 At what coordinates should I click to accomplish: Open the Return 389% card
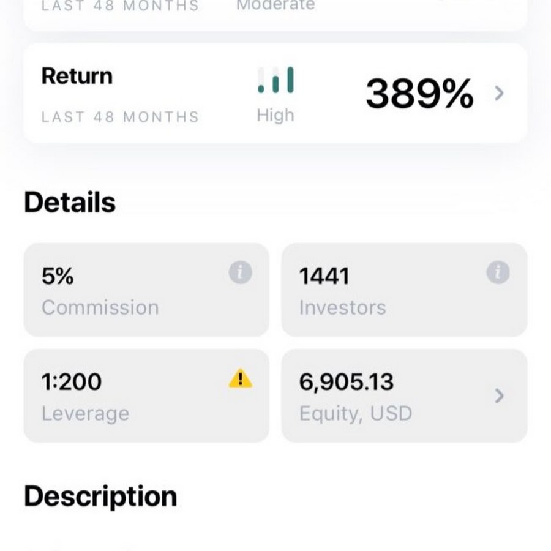pos(275,94)
